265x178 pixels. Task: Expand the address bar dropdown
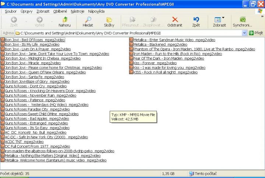point(244,33)
